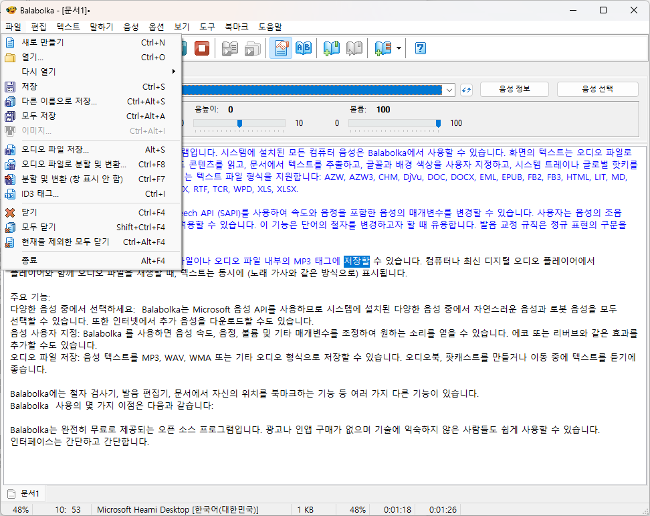This screenshot has height=516, width=650.
Task: Choose 종료 to exit the program
Action: (x=91, y=260)
